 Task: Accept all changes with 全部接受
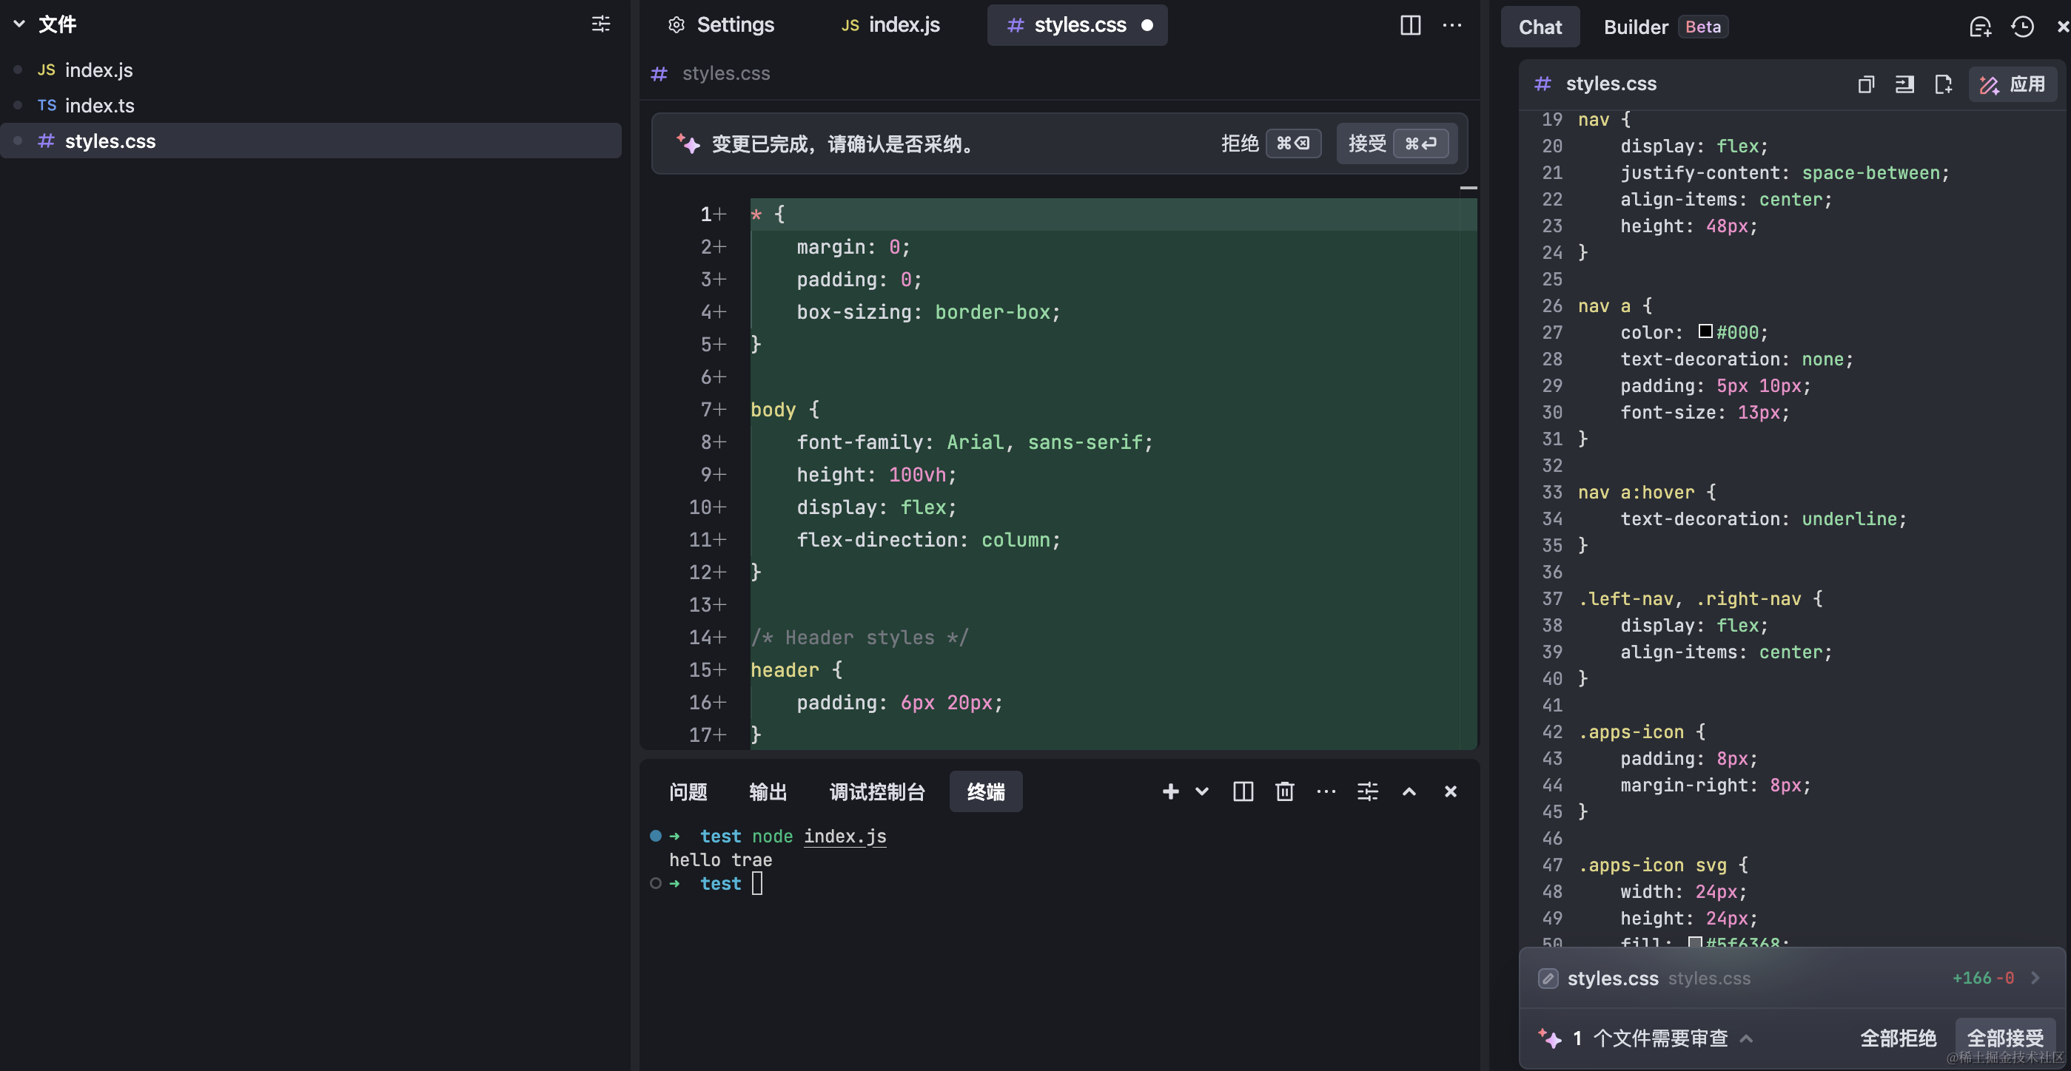coord(2005,1038)
